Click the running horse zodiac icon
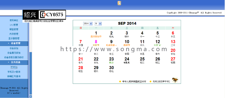225x98 pixels. coord(175,80)
